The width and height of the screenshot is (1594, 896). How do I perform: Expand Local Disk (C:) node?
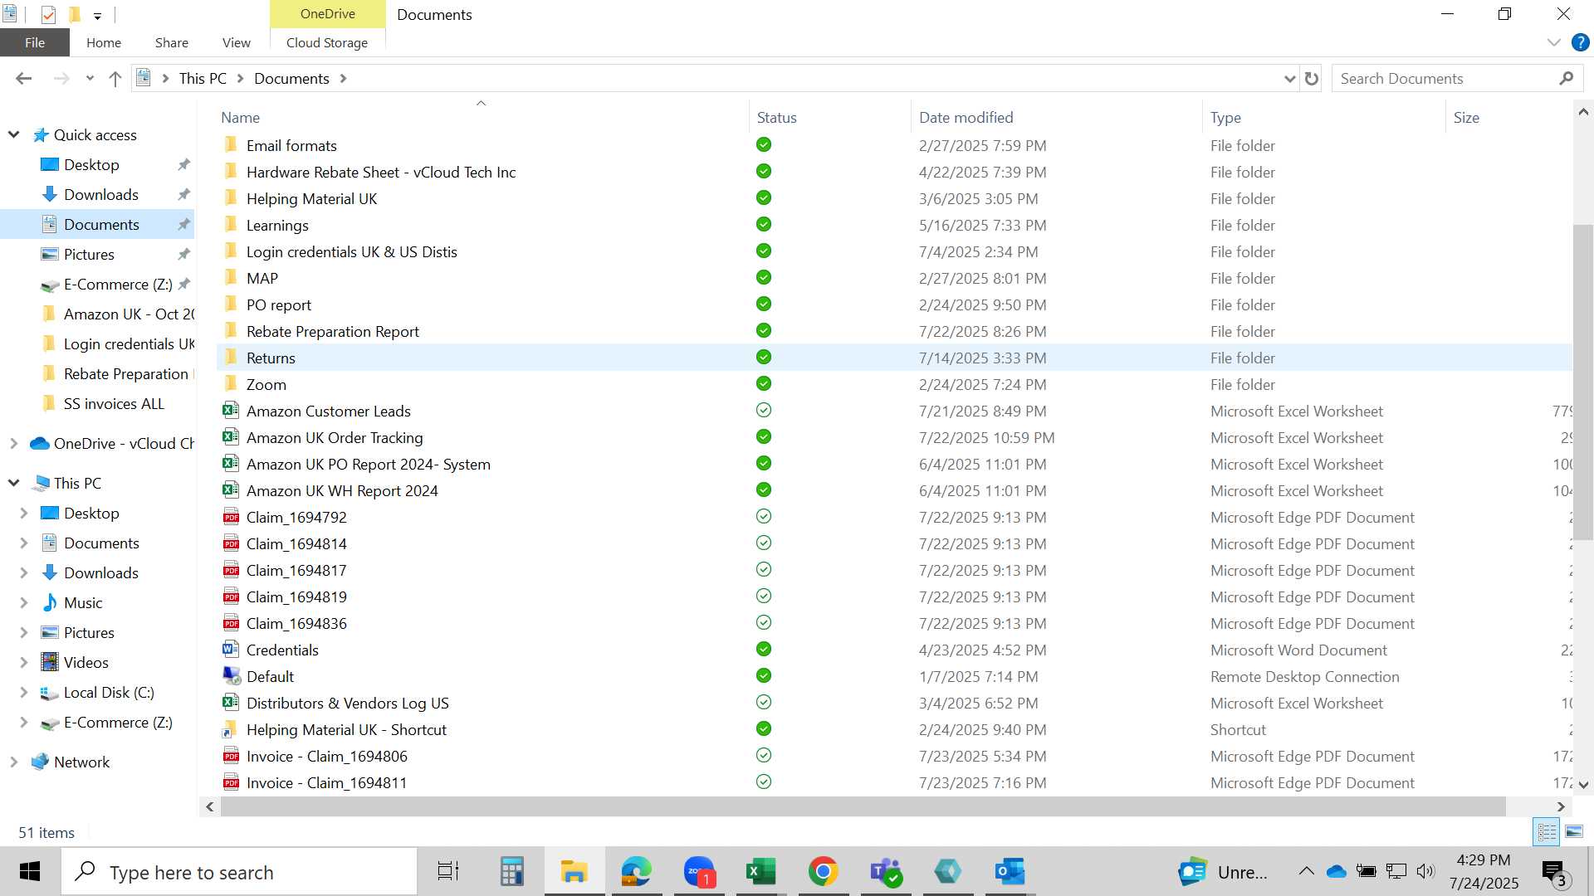pyautogui.click(x=23, y=692)
